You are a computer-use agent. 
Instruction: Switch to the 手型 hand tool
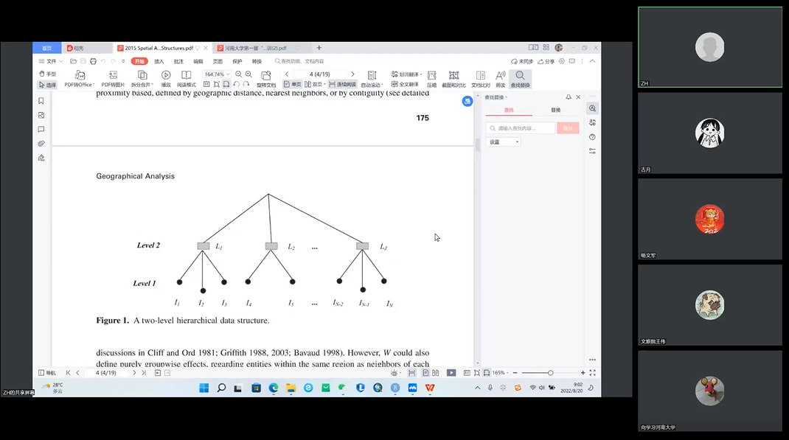point(47,74)
